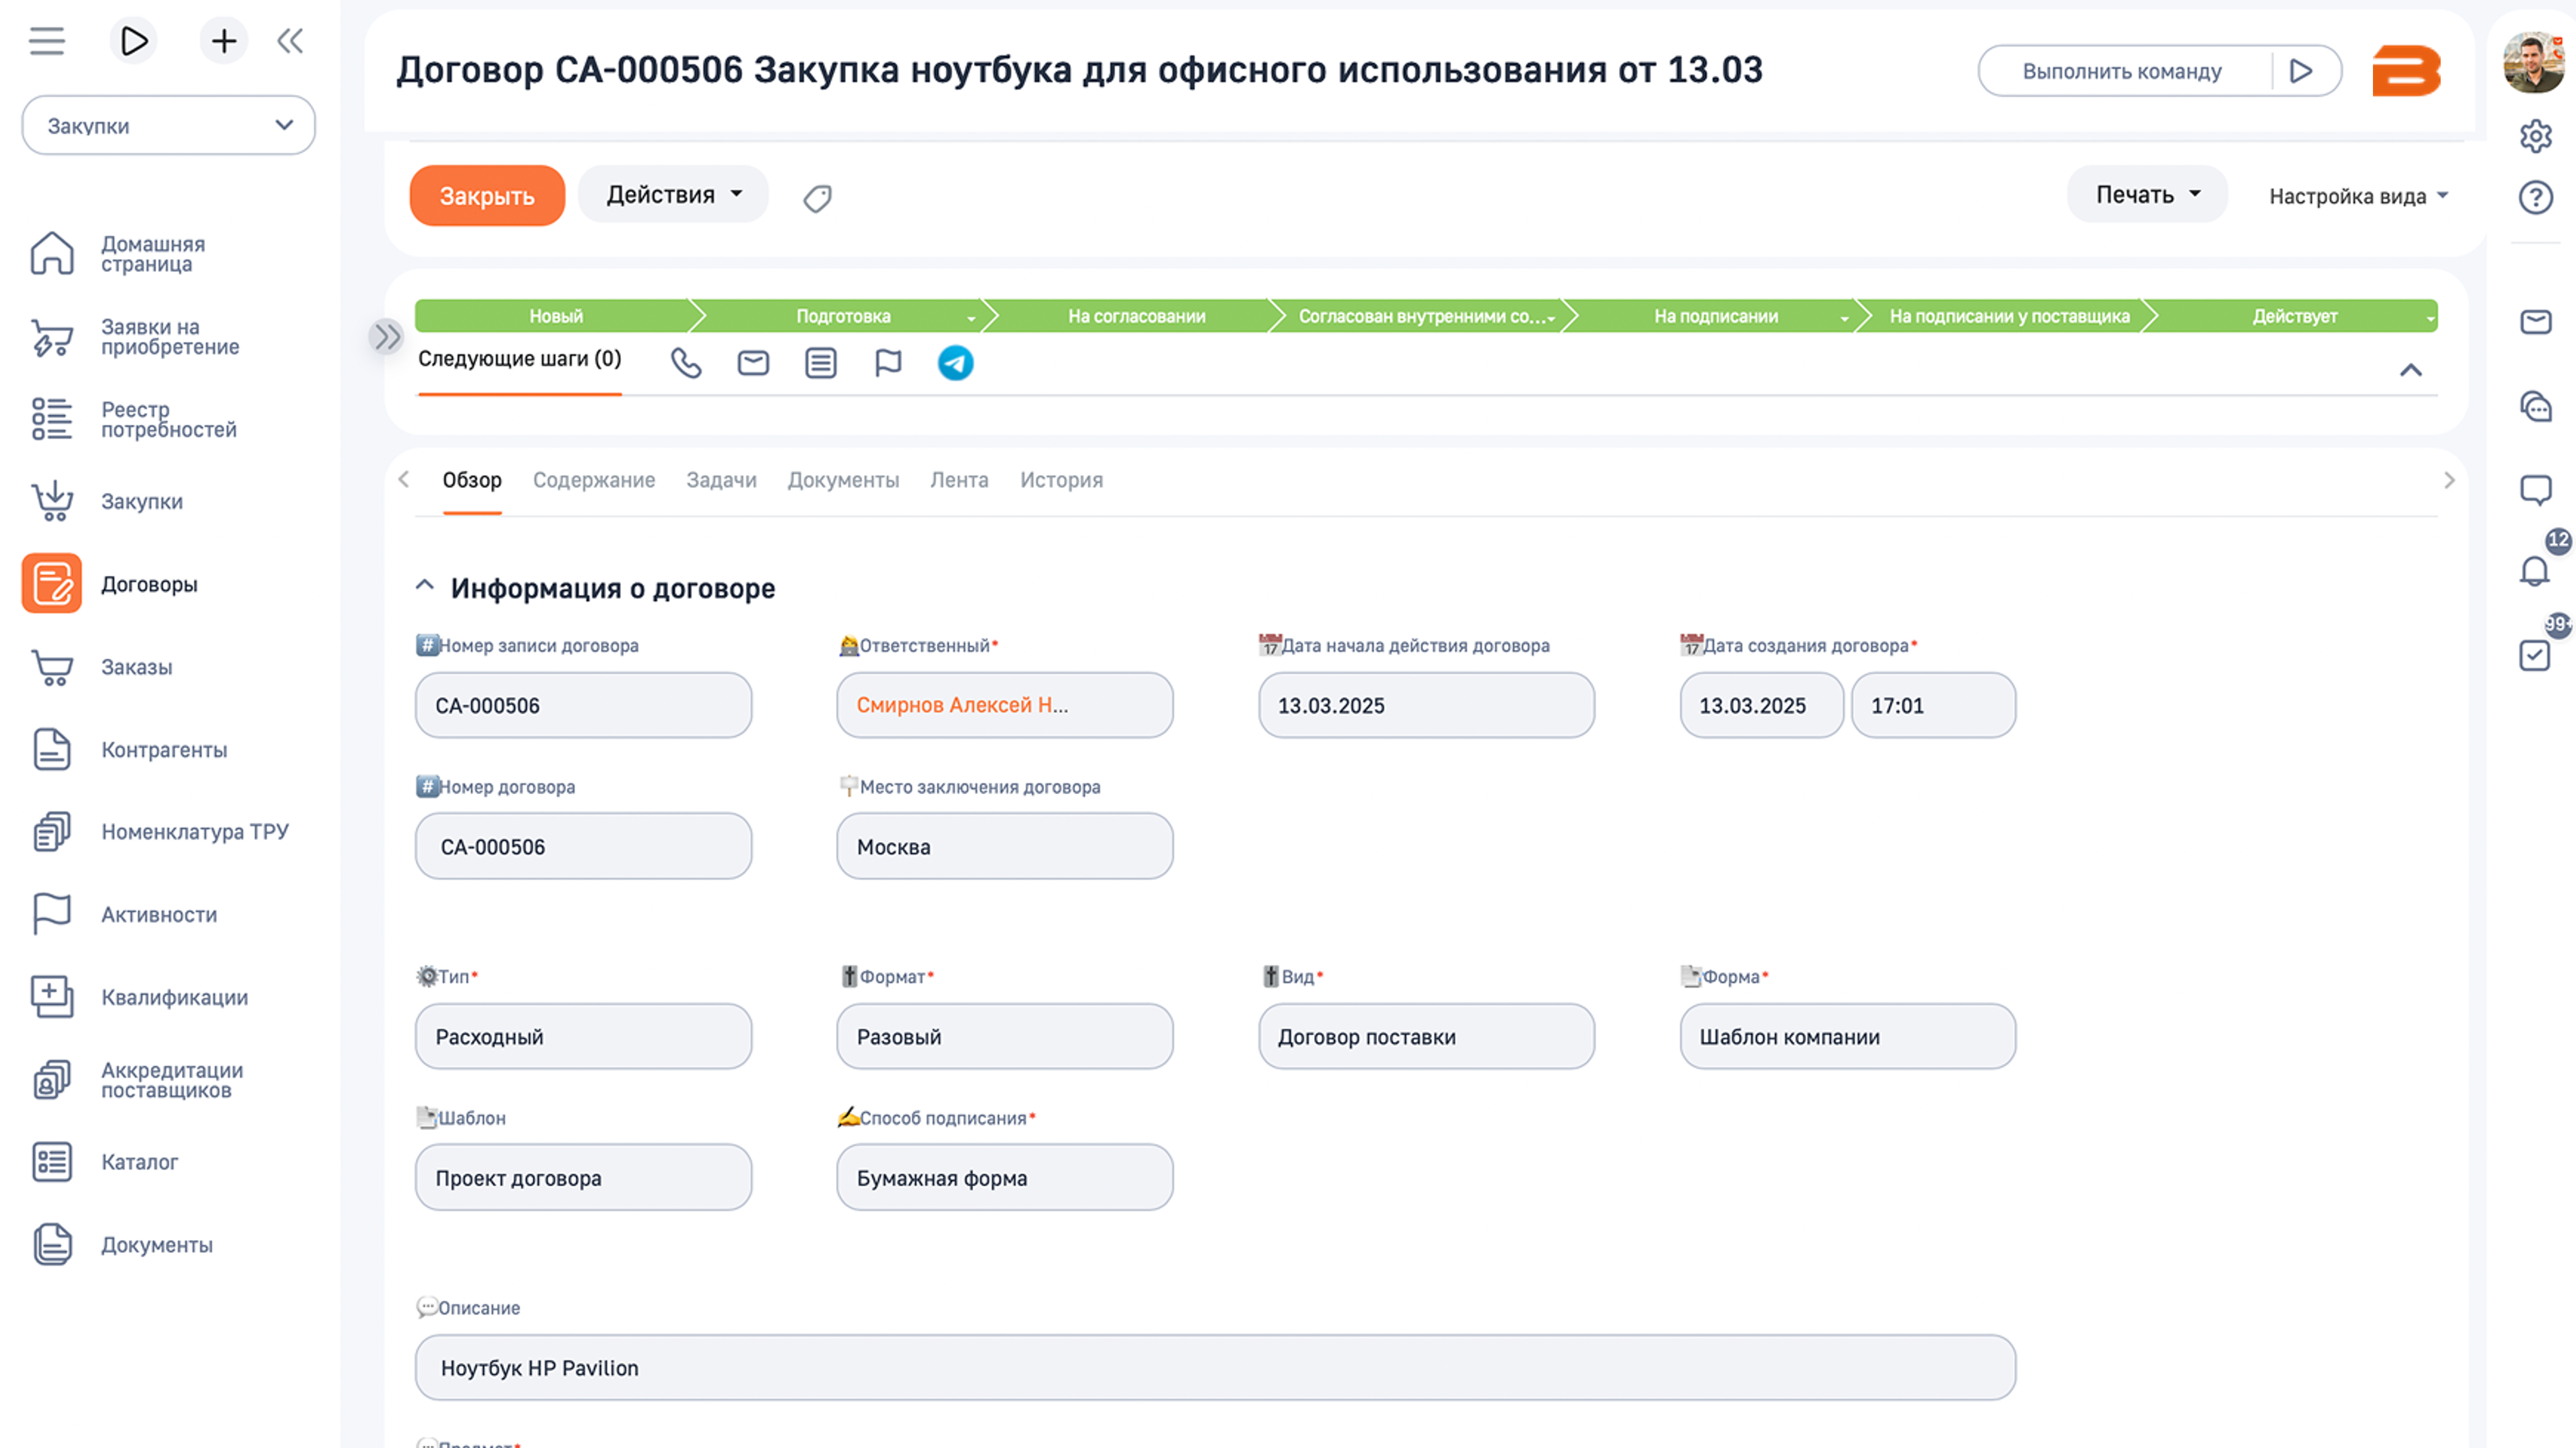Open the Печать dropdown
Screen dimensions: 2576x1448
pos(2147,195)
